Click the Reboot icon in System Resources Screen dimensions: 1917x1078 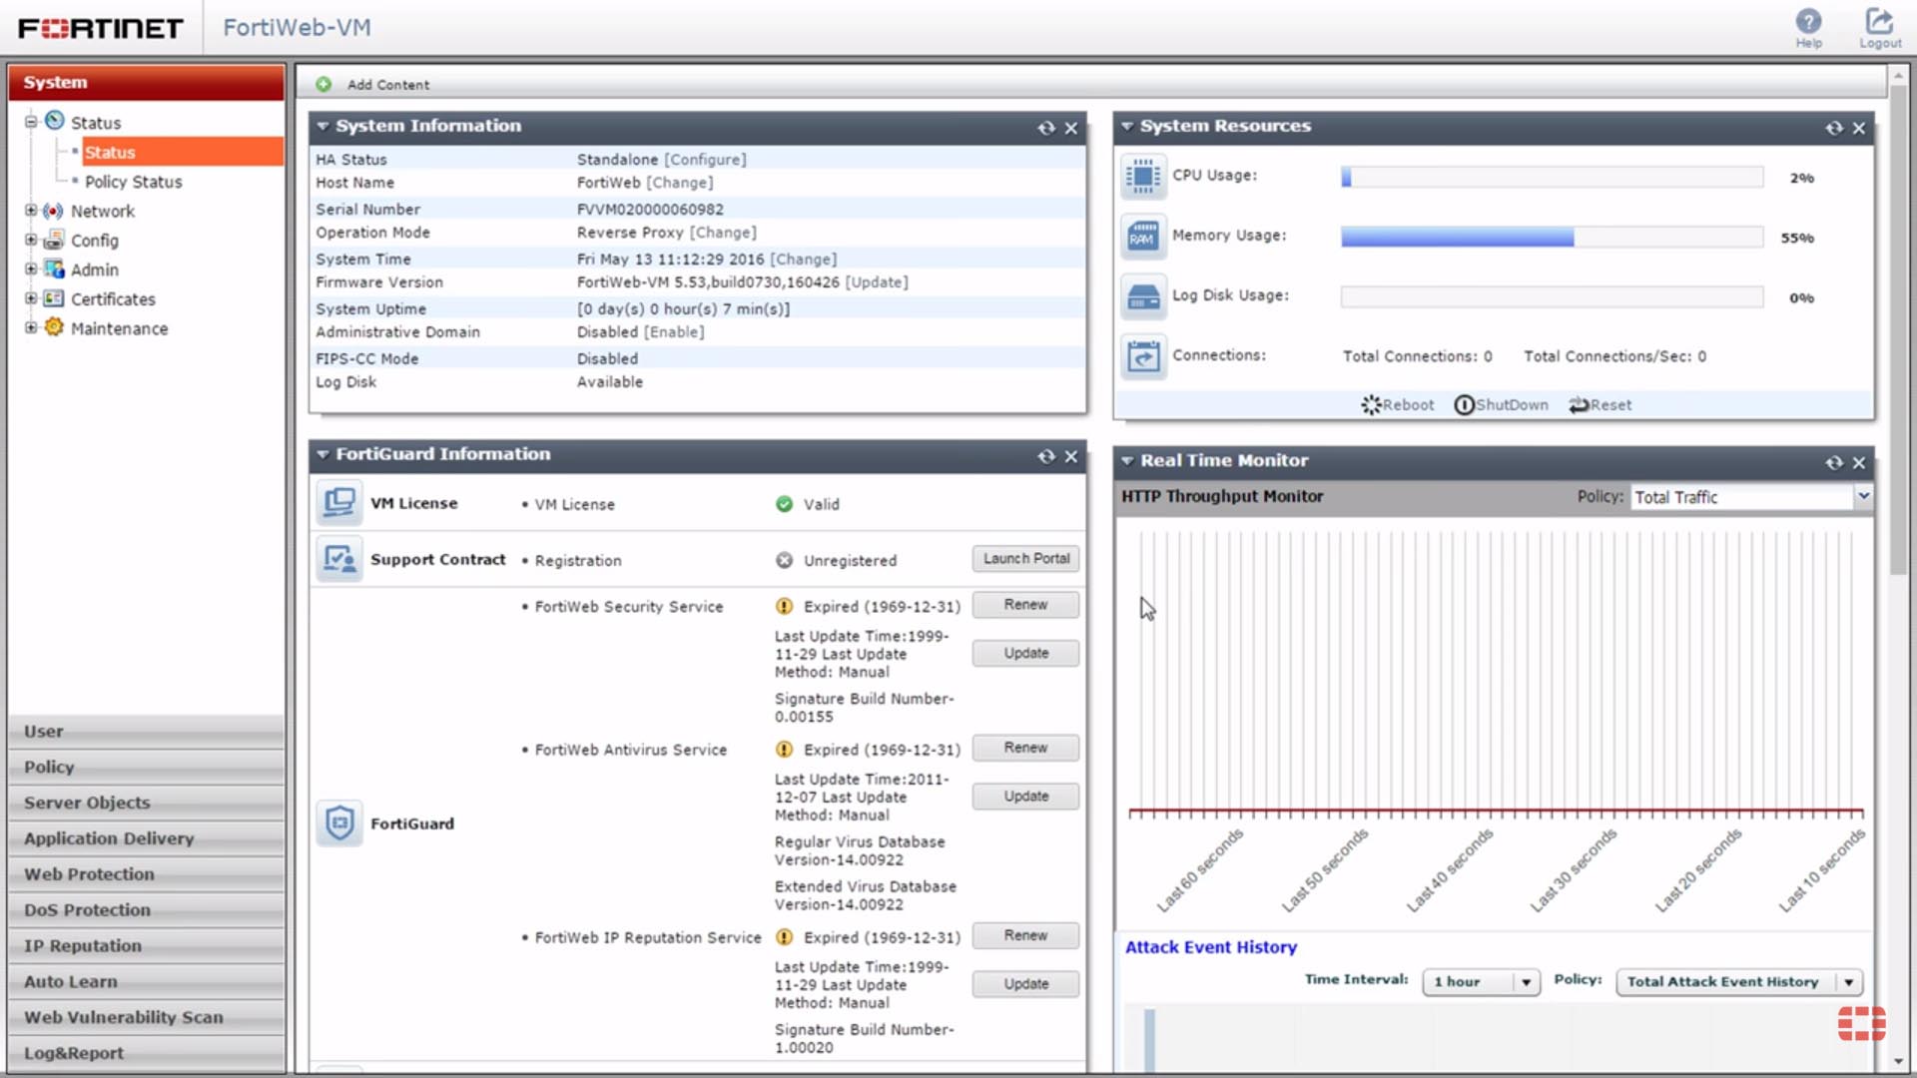[x=1371, y=405]
